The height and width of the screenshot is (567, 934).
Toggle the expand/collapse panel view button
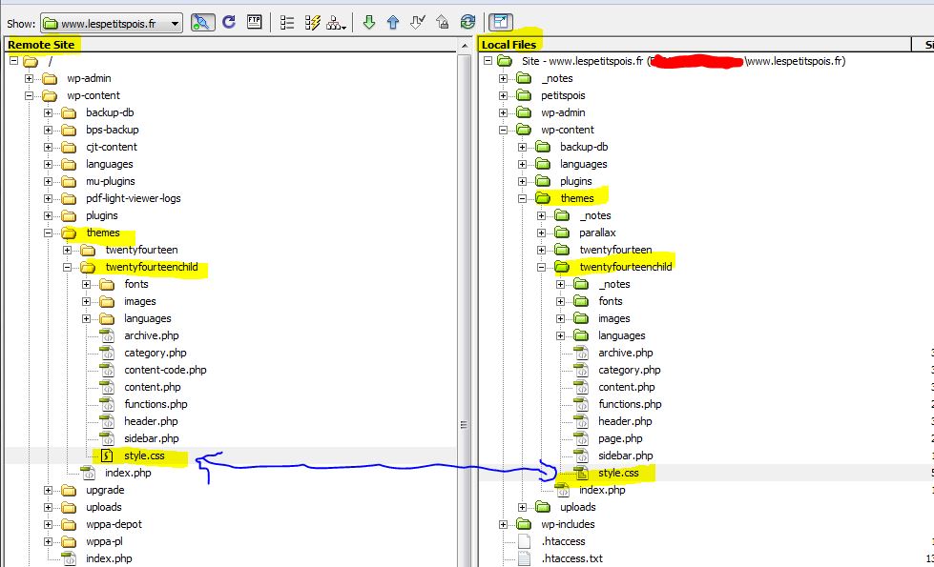pos(499,22)
